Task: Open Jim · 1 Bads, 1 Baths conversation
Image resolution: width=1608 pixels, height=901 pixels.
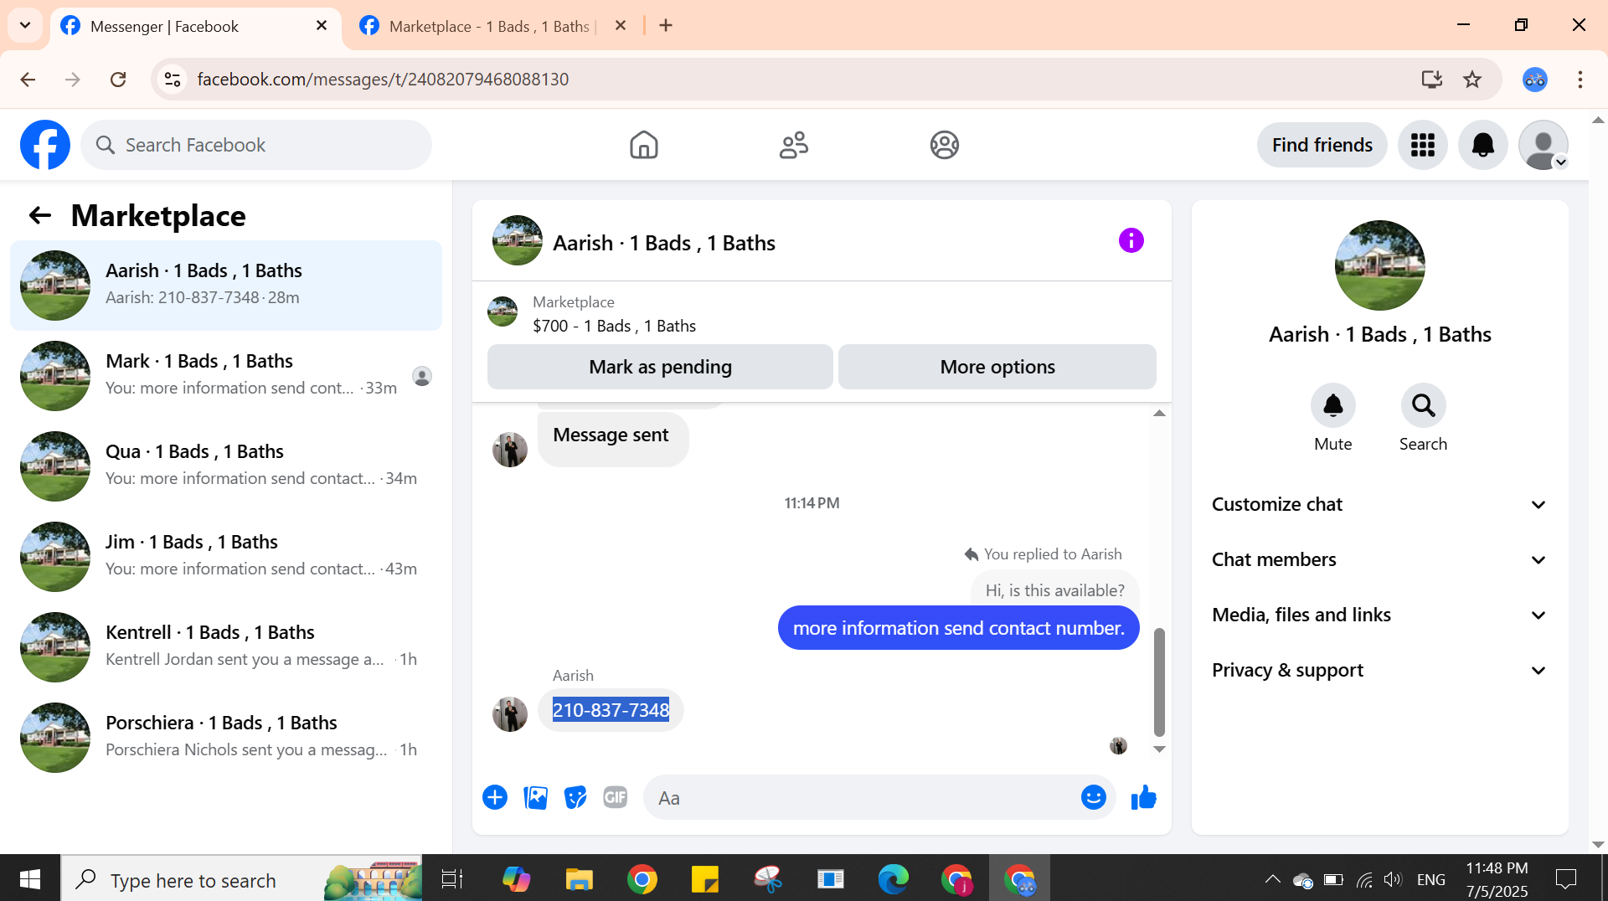Action: 226,557
